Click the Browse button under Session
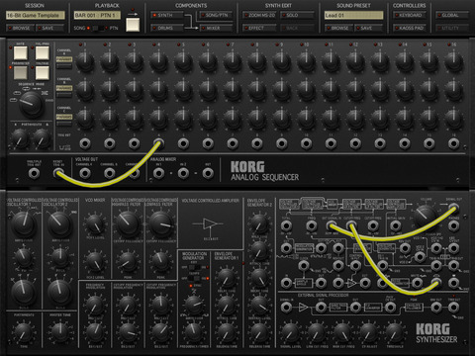475x356 pixels. (20, 28)
